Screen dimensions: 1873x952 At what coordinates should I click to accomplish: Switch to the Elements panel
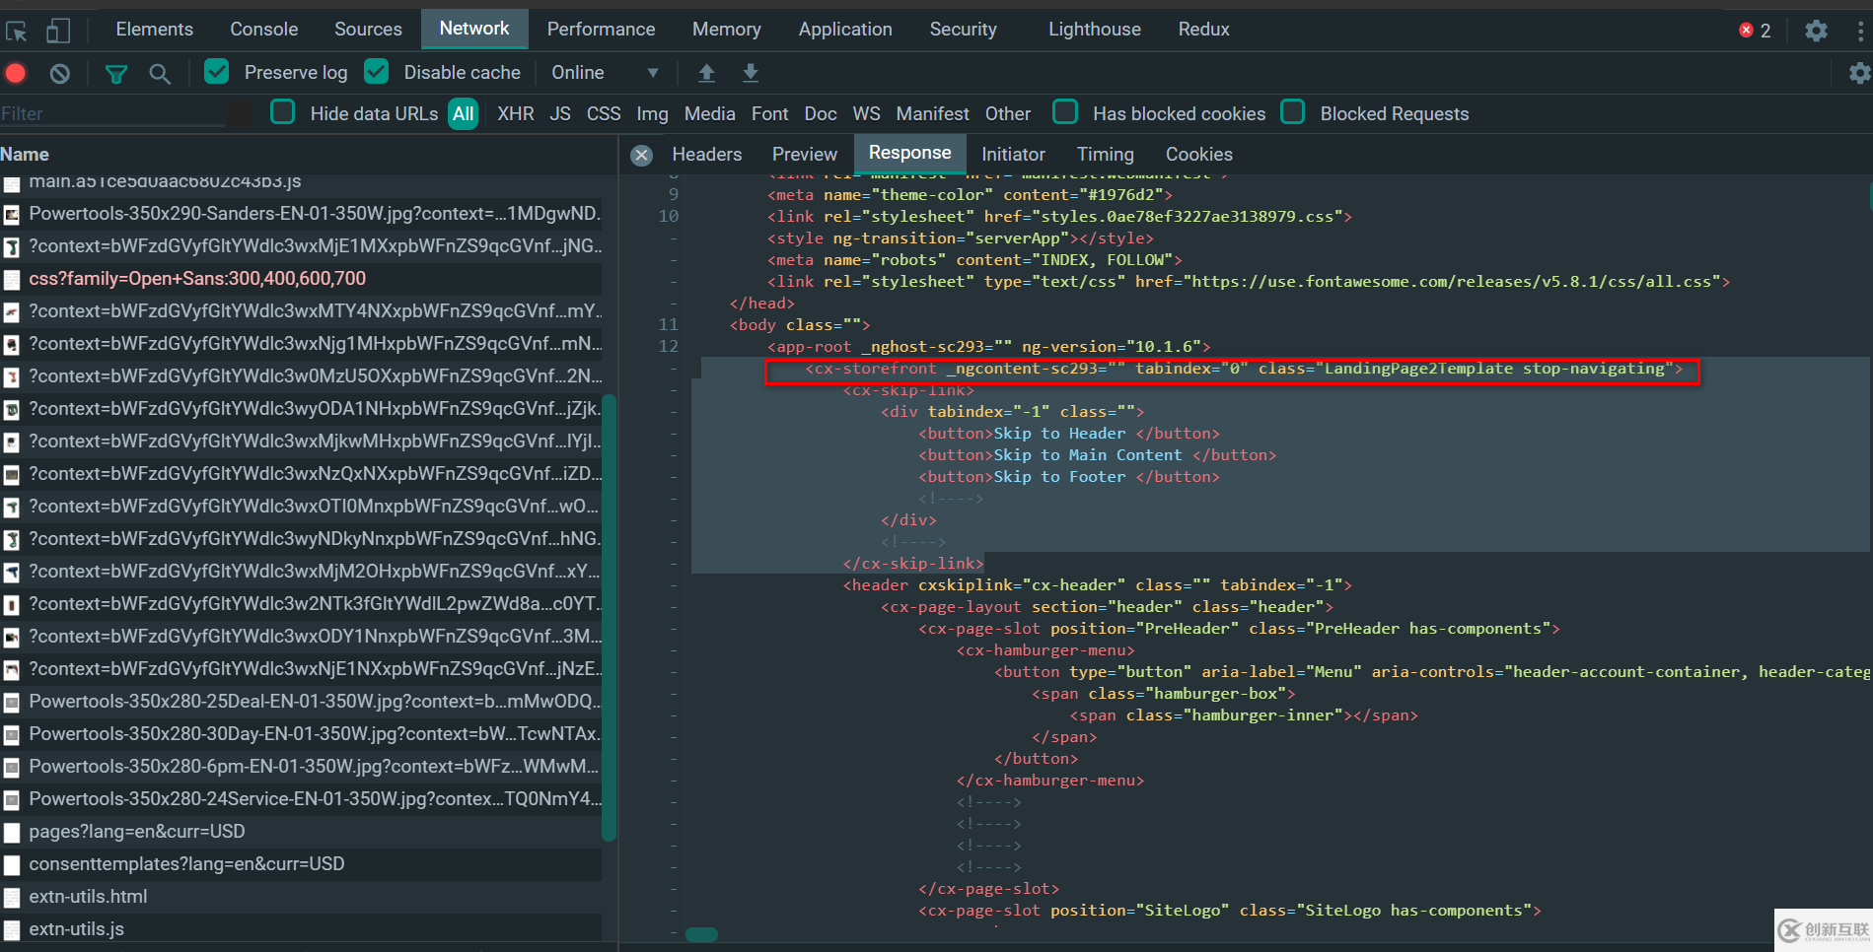coord(155,30)
